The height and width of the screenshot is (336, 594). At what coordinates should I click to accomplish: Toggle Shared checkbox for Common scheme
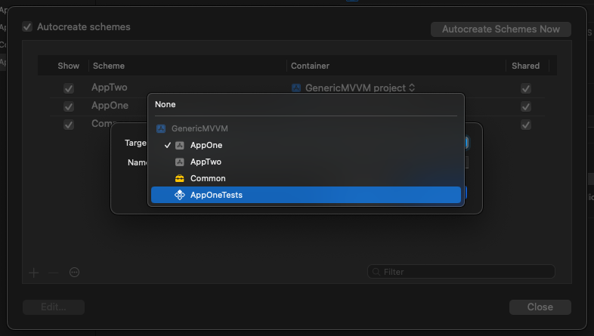526,125
